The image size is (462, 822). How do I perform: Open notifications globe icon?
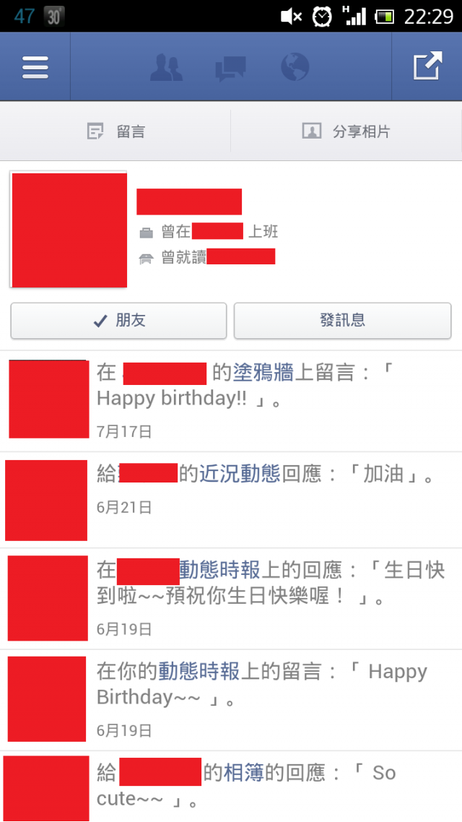pyautogui.click(x=295, y=67)
